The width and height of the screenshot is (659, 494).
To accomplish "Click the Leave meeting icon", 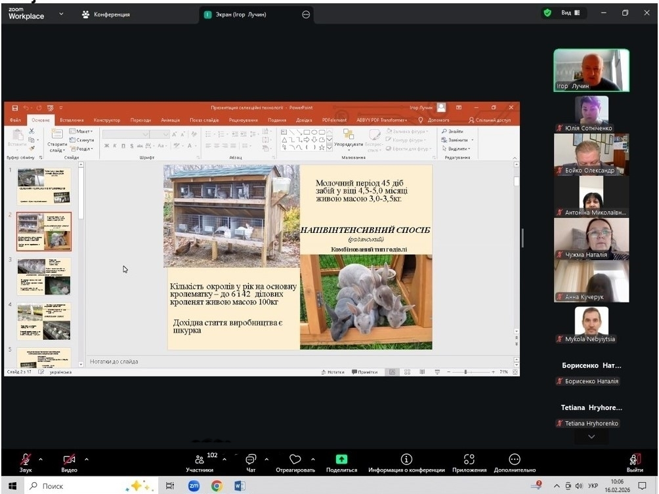I will [634, 460].
